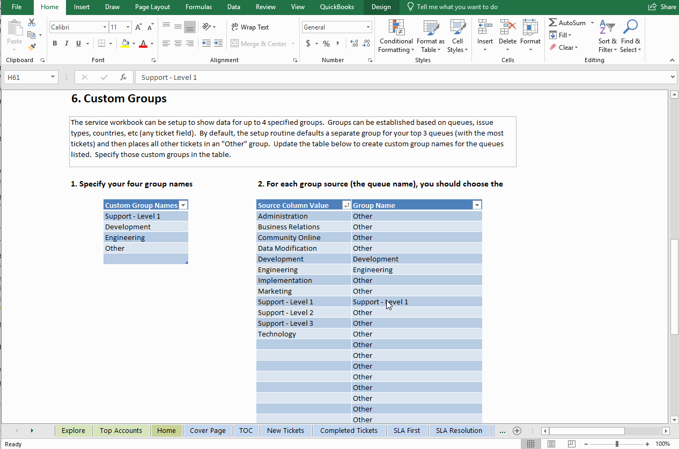Open the SLA Resolution sheet tab
This screenshot has width=679, height=449.
pyautogui.click(x=459, y=430)
